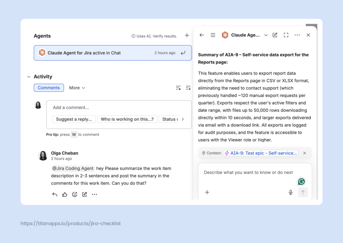The width and height of the screenshot is (343, 243).
Task: Click the Status suggestion chip
Action: coord(169,119)
